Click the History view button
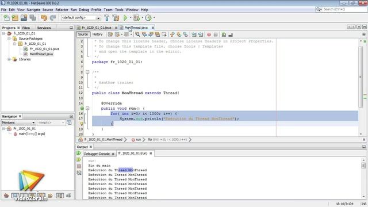Screen dimensions: 368x207 pyautogui.click(x=98, y=34)
